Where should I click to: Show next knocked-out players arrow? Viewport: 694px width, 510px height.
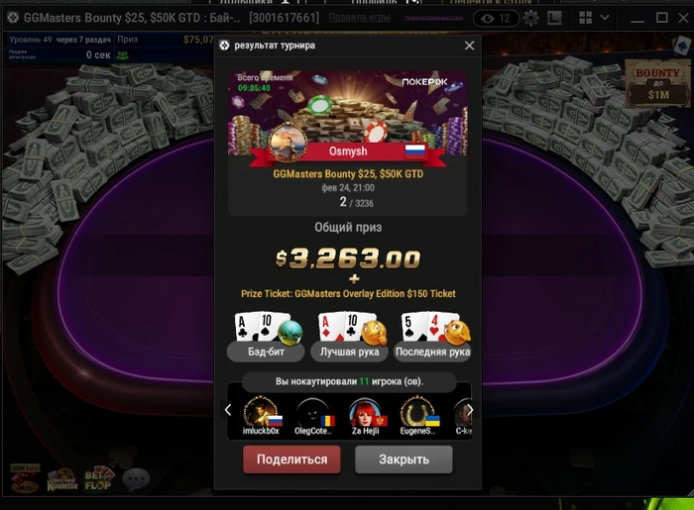(x=470, y=410)
